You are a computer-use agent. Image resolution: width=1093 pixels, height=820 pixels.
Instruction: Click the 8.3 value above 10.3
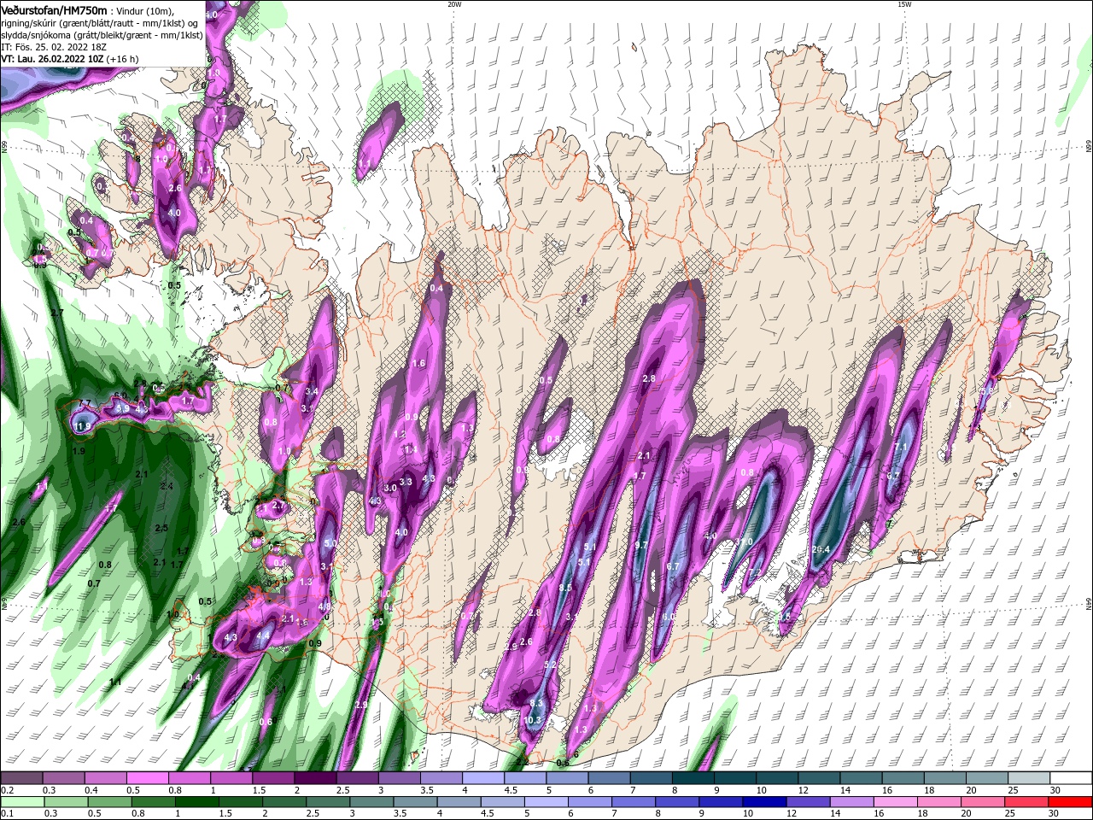[537, 704]
